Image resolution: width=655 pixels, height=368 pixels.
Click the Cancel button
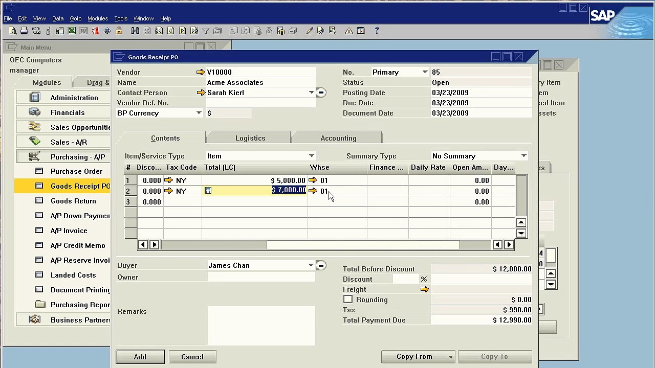pyautogui.click(x=192, y=357)
